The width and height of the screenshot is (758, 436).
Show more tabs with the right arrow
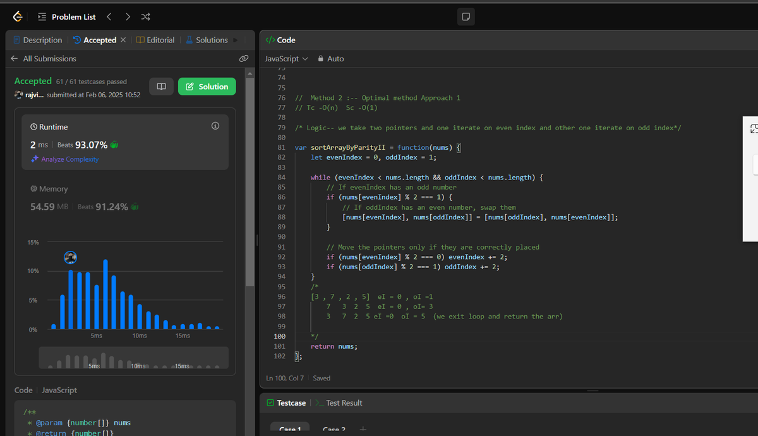(x=236, y=40)
